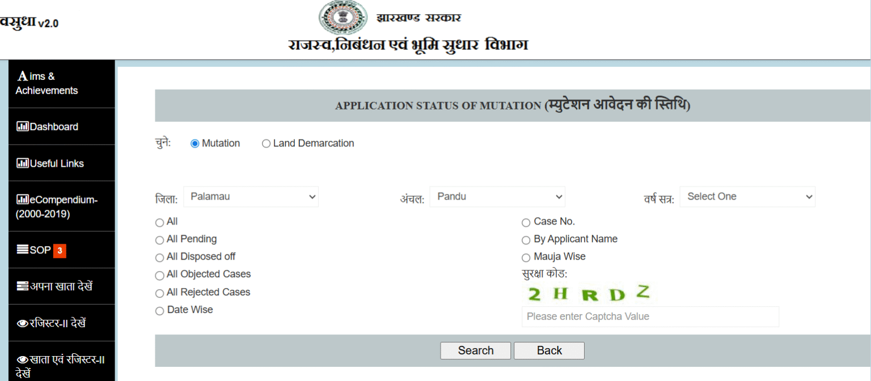Open the वर्ष सत्र Select One dropdown
Image resolution: width=871 pixels, height=381 pixels.
pyautogui.click(x=747, y=197)
